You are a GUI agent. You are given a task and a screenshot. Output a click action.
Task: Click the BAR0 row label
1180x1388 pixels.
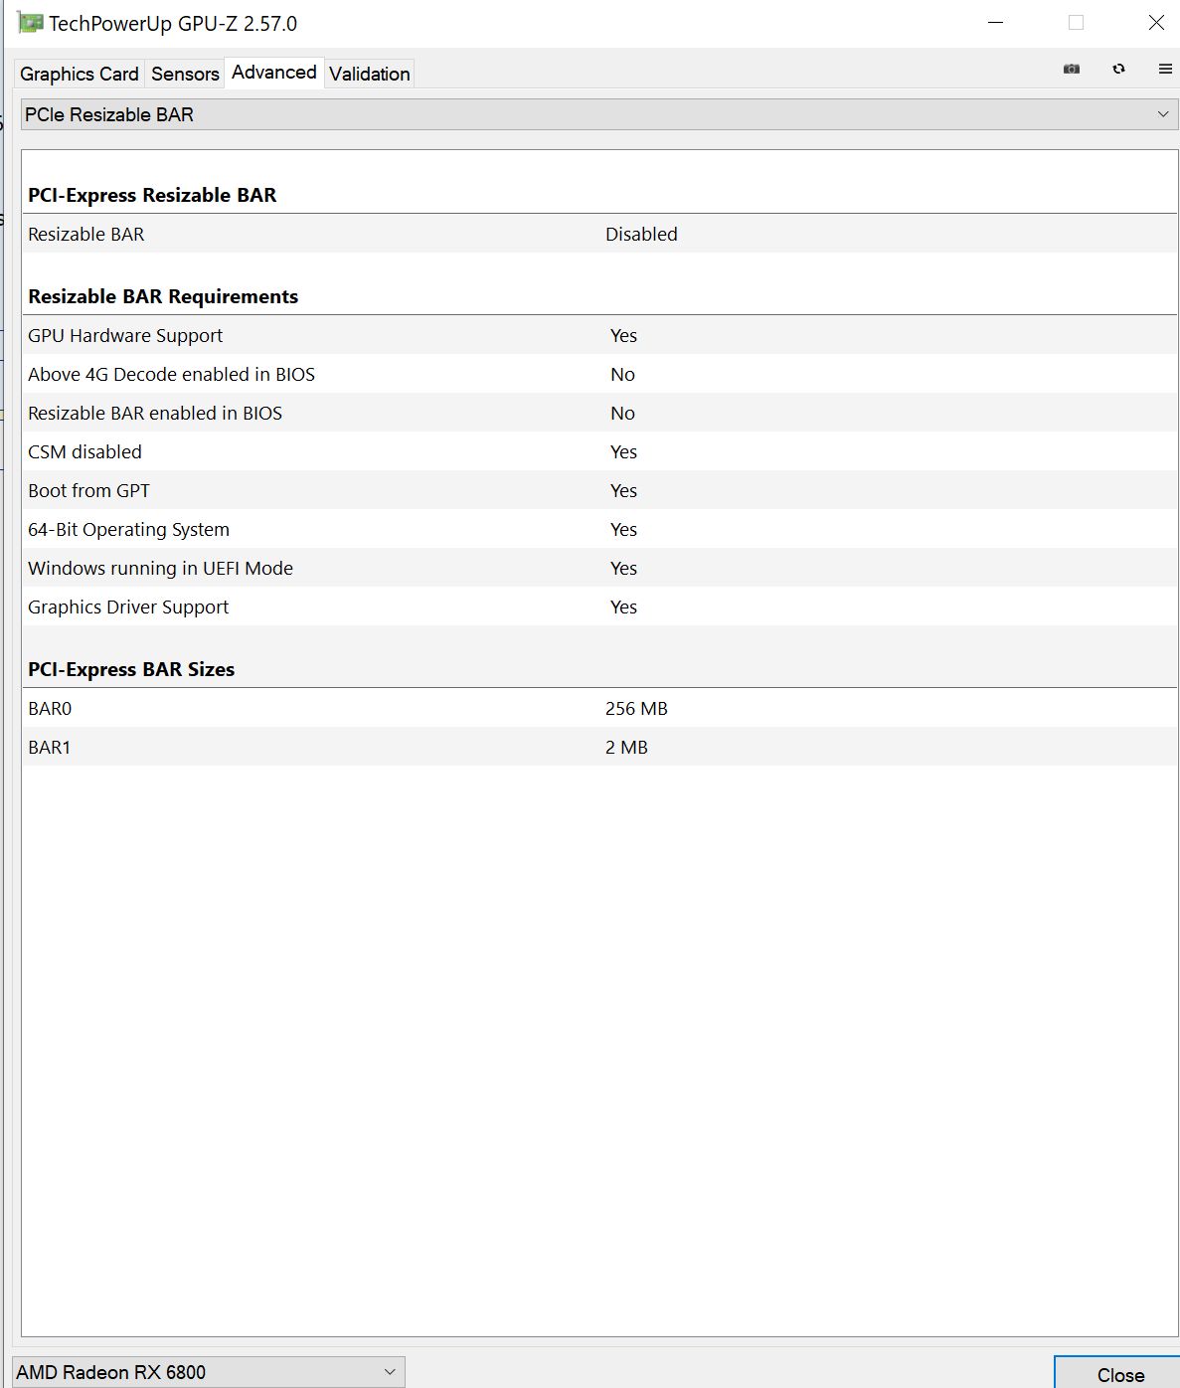coord(50,708)
